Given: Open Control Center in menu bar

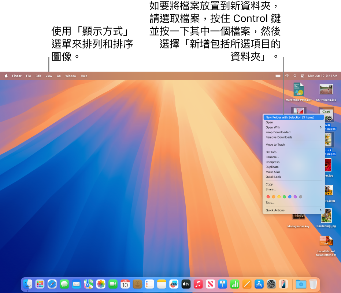Looking at the screenshot, I should [x=303, y=76].
